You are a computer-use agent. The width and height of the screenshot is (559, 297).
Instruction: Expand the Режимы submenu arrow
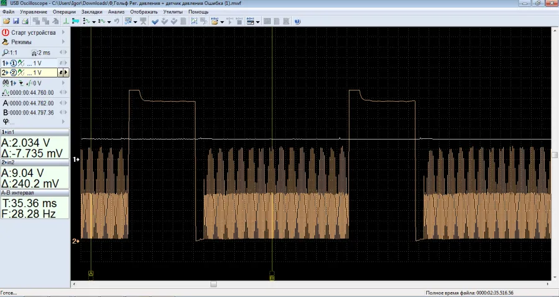(63, 42)
